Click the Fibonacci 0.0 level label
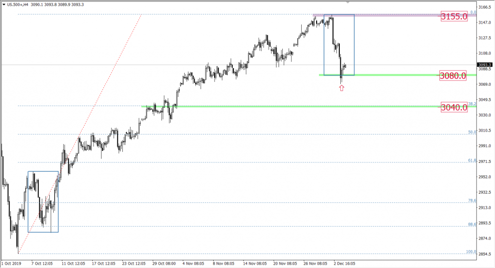The width and height of the screenshot is (495, 268). [473, 12]
